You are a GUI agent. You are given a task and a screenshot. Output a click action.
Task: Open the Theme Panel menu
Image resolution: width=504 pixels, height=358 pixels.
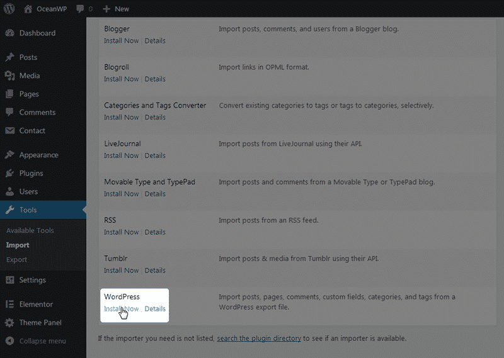point(40,323)
